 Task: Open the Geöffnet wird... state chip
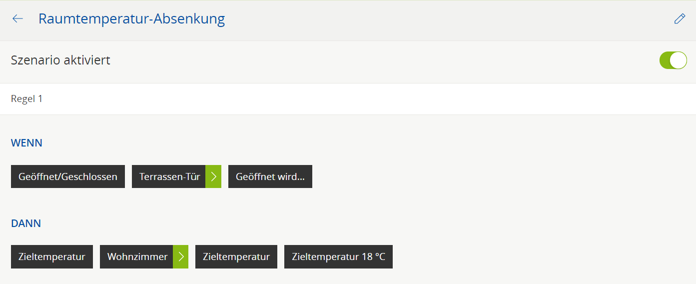point(270,176)
